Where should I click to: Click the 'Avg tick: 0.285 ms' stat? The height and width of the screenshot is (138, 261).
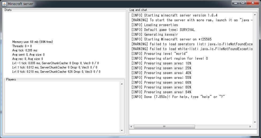click(25, 50)
